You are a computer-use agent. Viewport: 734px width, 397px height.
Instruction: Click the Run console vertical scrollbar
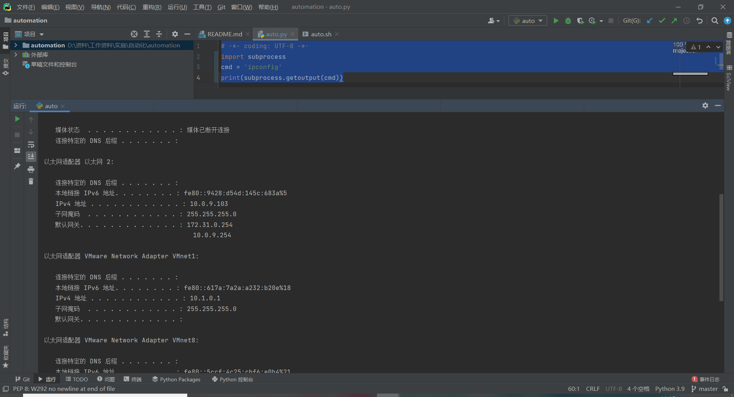[721, 247]
